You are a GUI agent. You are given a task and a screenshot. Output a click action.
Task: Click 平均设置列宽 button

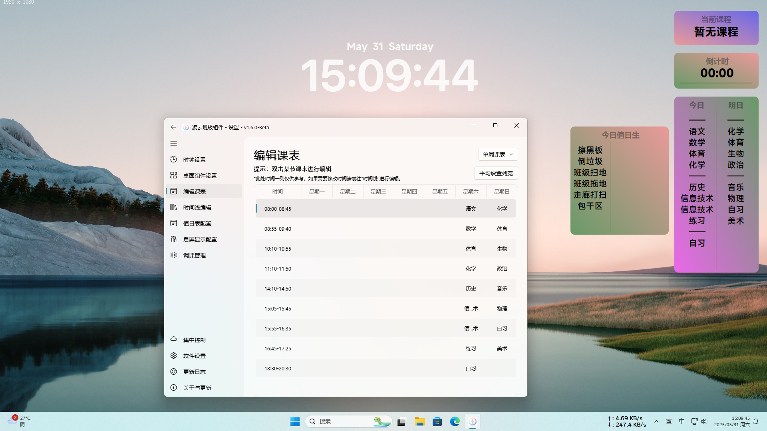click(496, 173)
